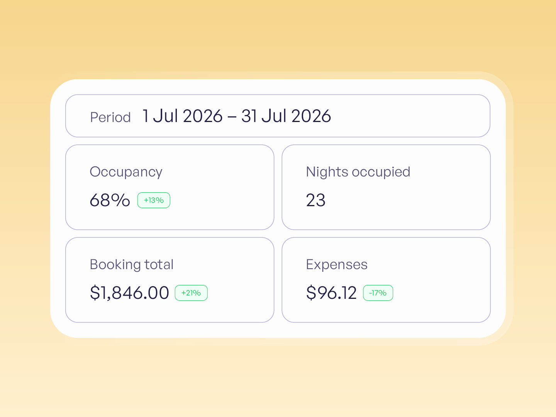556x417 pixels.
Task: Click the $1,846.00 booking amount
Action: tap(129, 293)
